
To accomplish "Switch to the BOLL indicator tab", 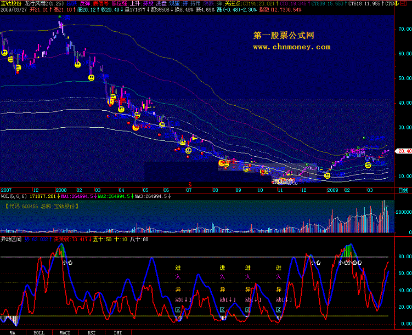I will click(39, 333).
